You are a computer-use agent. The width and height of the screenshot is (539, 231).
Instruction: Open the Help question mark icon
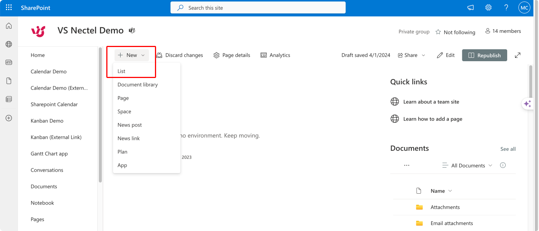click(506, 7)
